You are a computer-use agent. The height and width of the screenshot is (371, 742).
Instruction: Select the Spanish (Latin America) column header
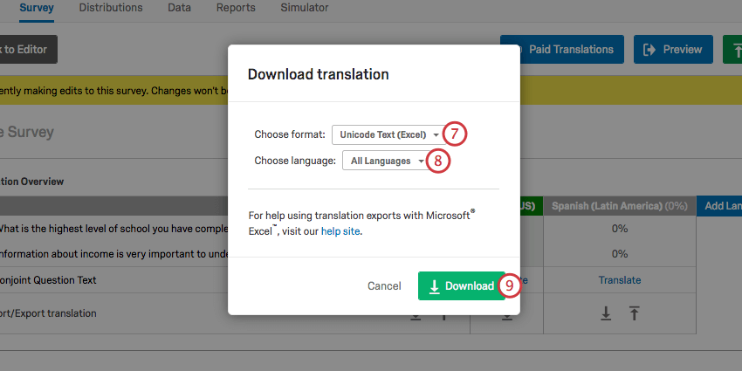(x=620, y=206)
